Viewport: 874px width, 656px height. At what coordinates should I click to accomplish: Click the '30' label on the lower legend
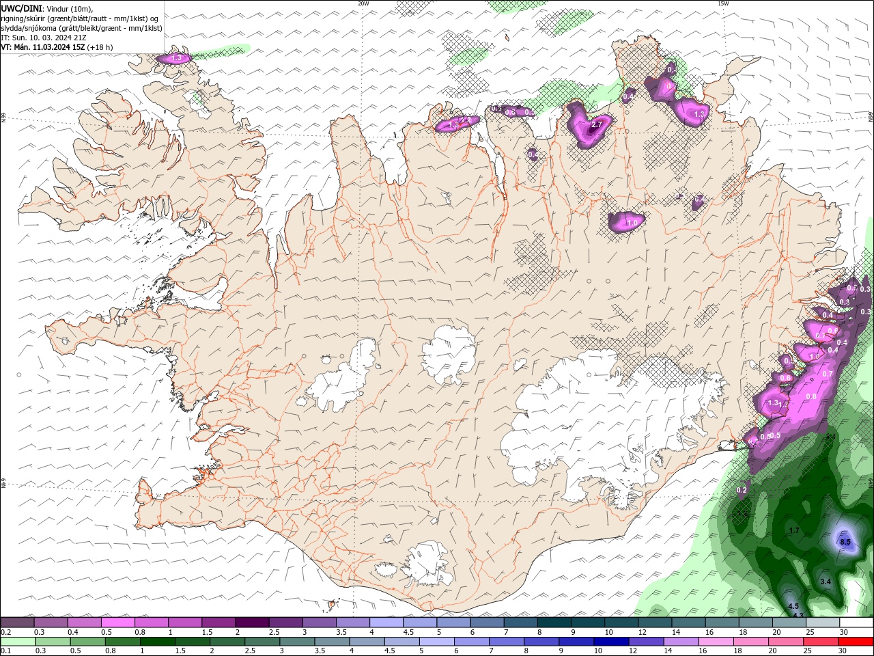(843, 651)
